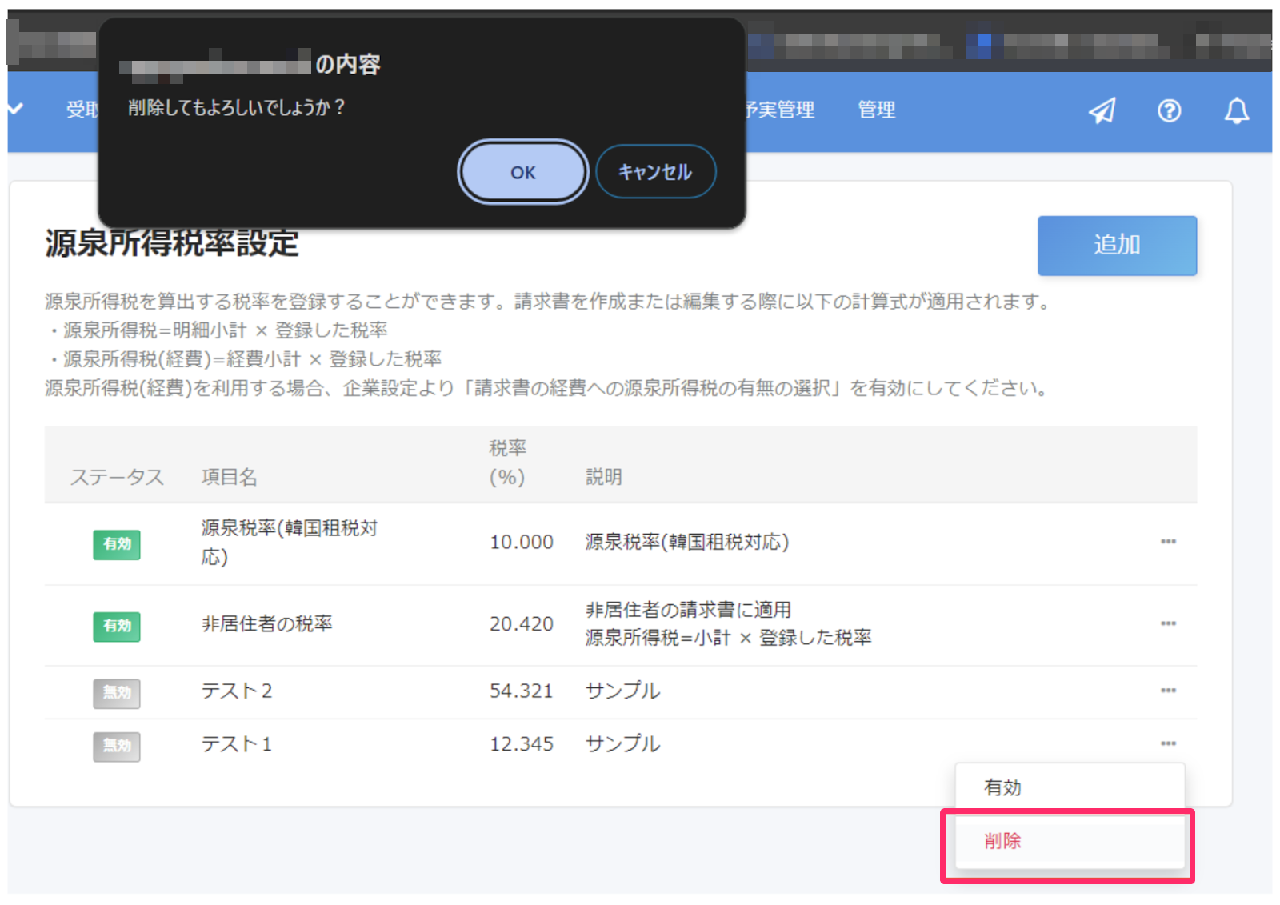Open the paper plane send icon

click(x=1102, y=110)
